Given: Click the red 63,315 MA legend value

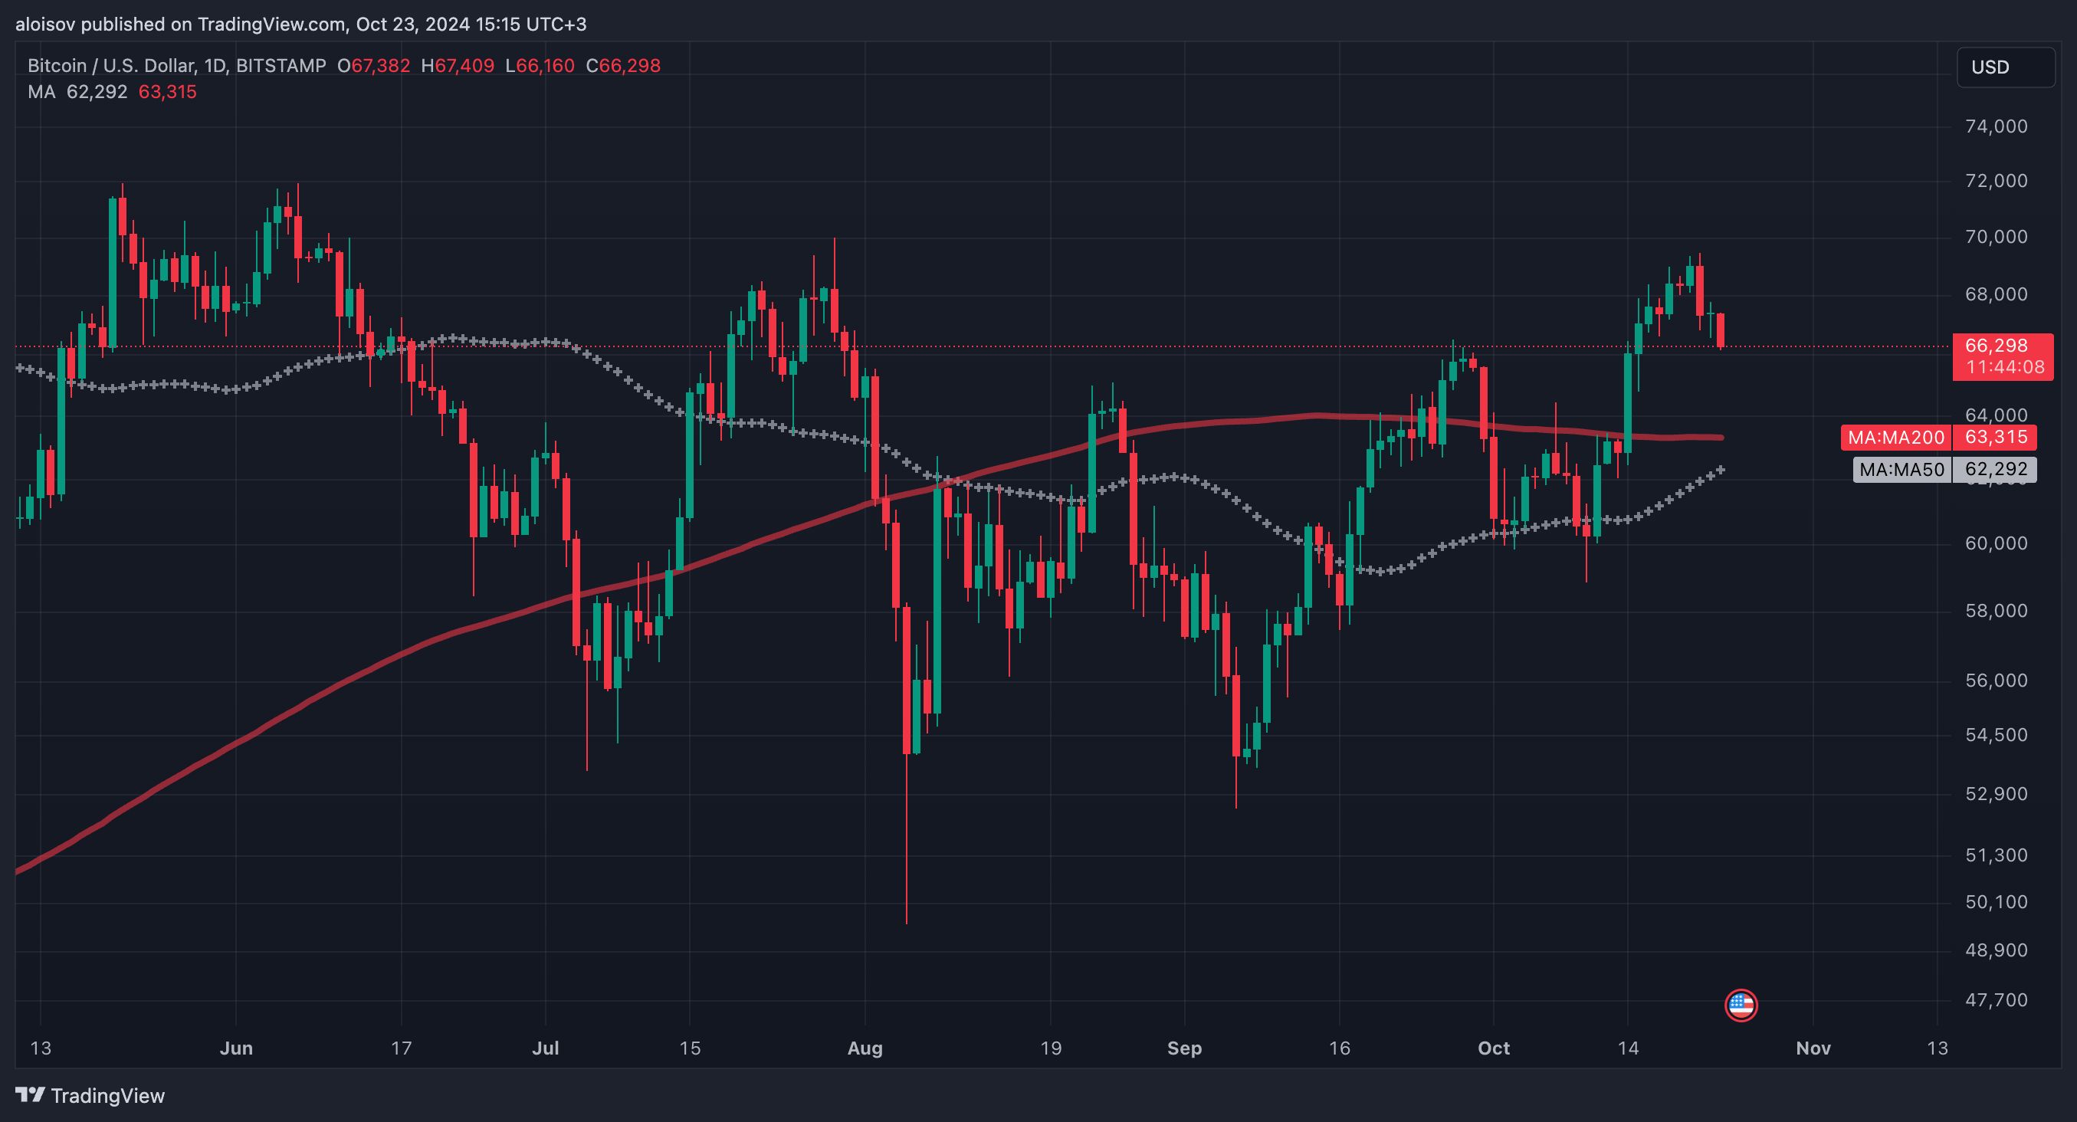Looking at the screenshot, I should coord(168,92).
